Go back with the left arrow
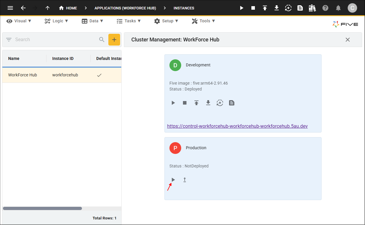Image resolution: width=365 pixels, height=225 pixels. 23,8
